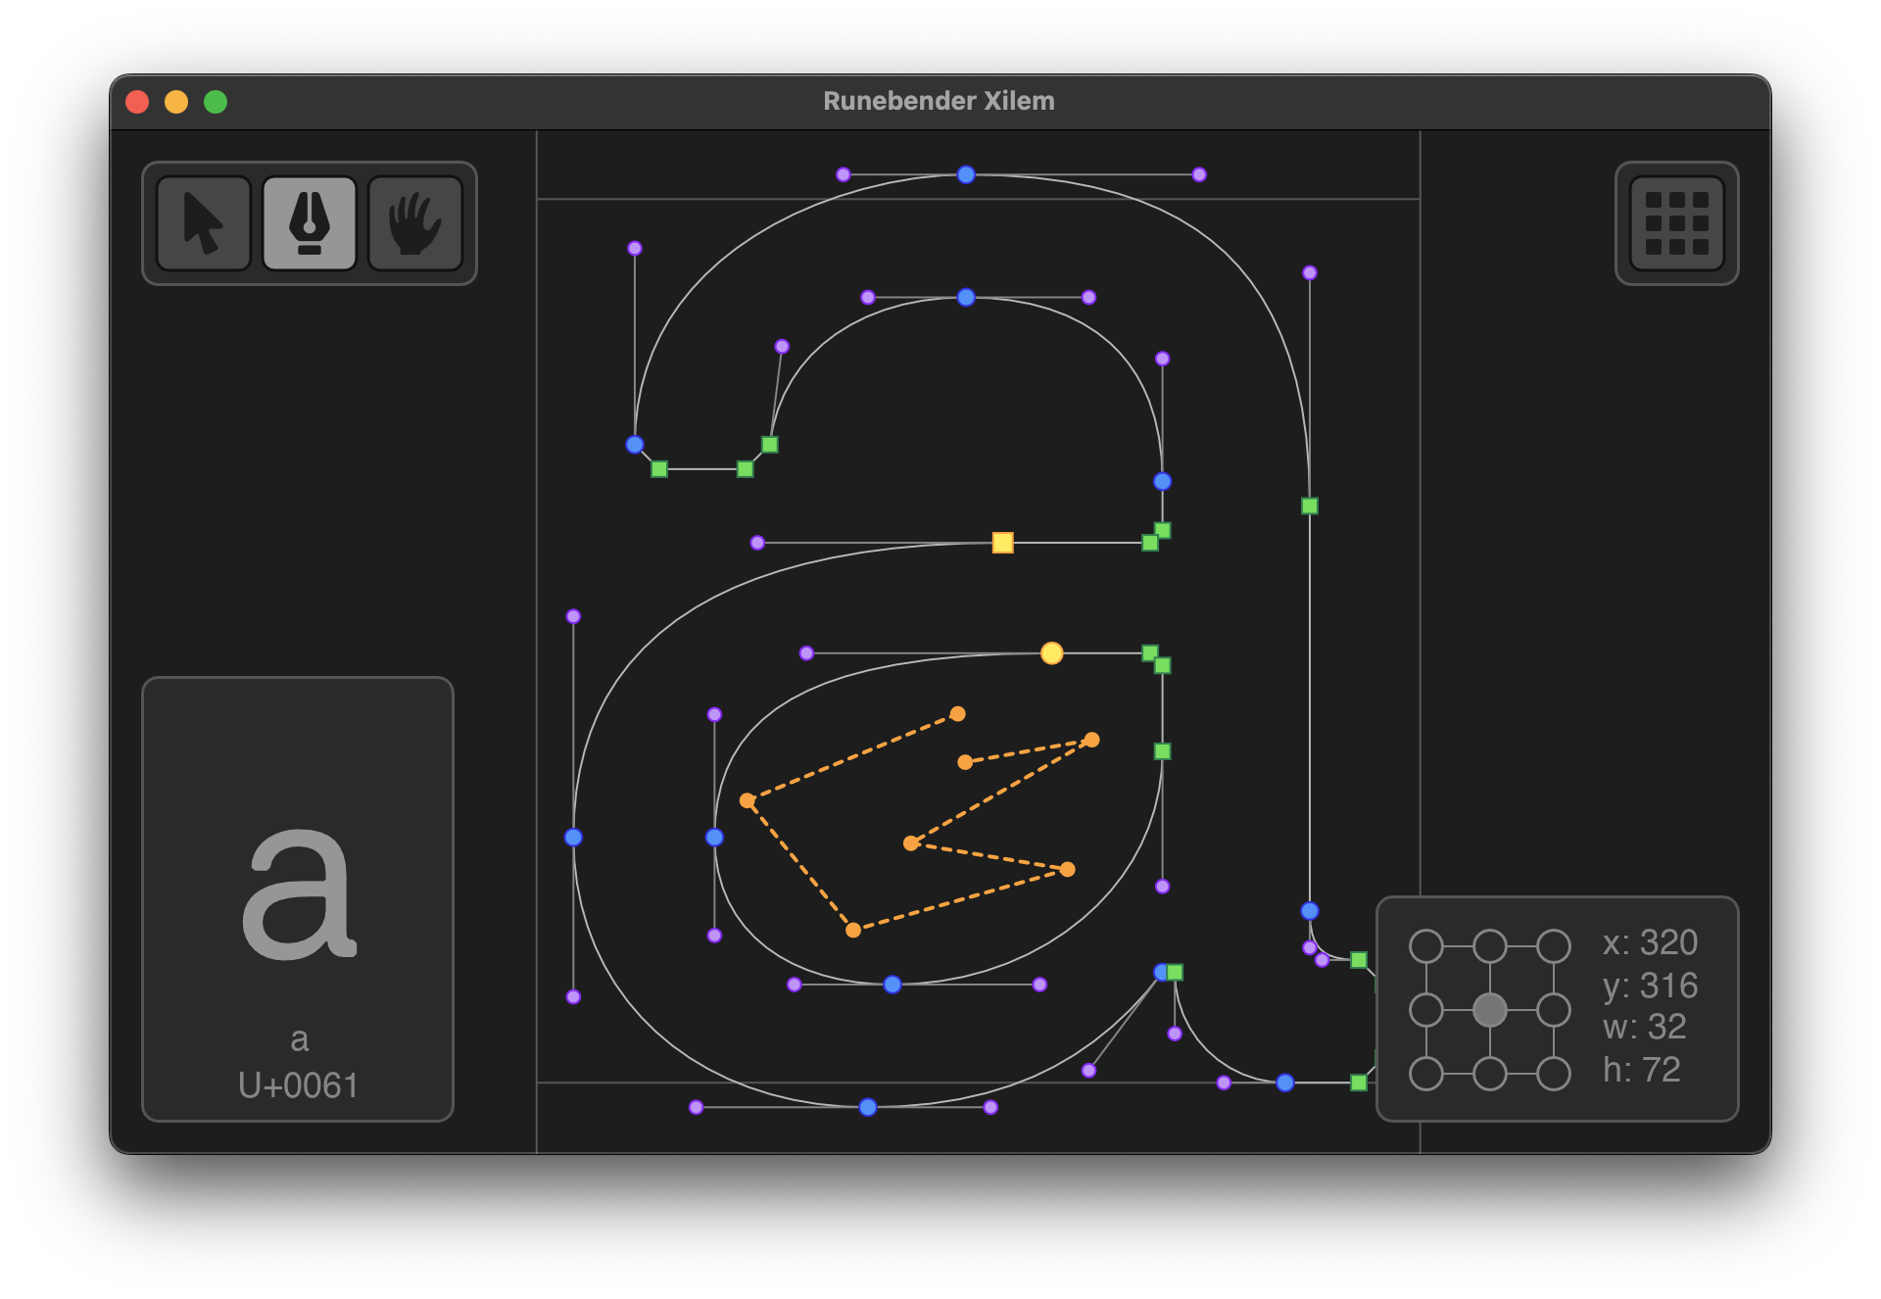
Task: Click the h: 72 height value
Action: [x=1641, y=1070]
